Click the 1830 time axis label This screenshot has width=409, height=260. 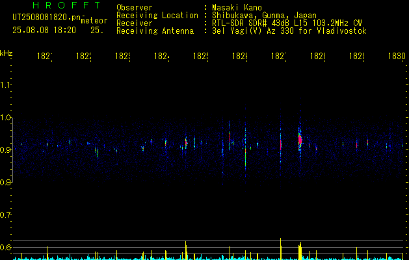click(397, 56)
